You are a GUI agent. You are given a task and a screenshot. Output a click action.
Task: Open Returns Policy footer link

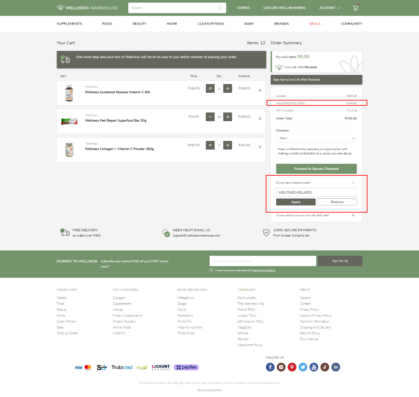coord(310,333)
